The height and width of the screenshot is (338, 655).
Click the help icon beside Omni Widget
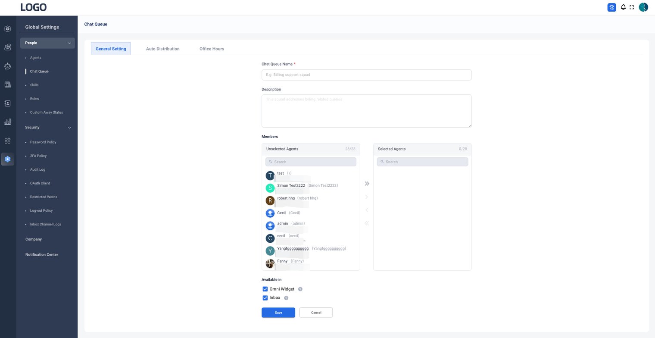point(300,289)
